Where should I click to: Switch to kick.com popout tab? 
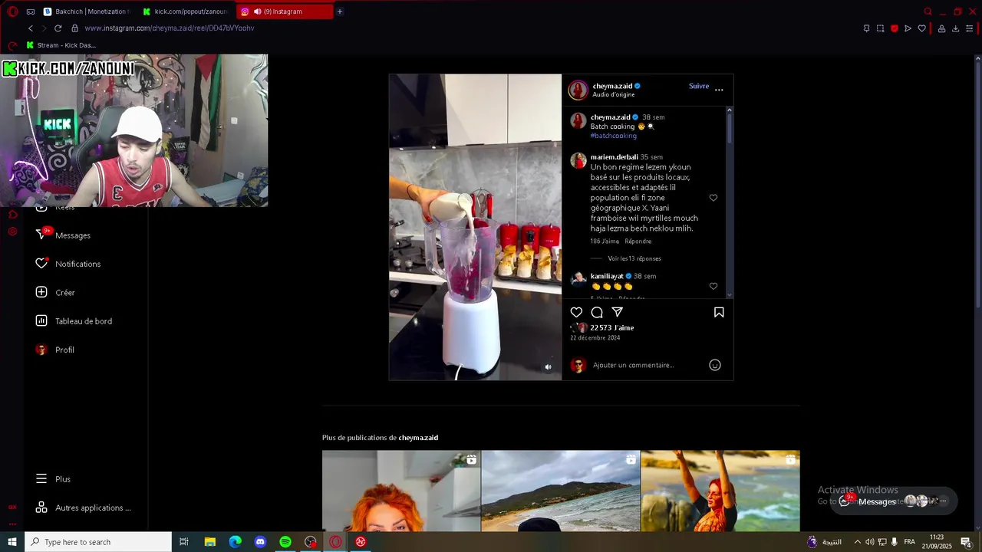[185, 11]
